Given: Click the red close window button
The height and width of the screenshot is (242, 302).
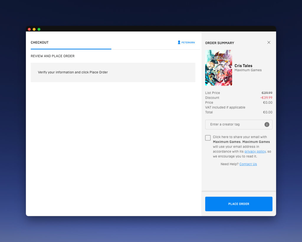Looking at the screenshot, I should tap(29, 29).
